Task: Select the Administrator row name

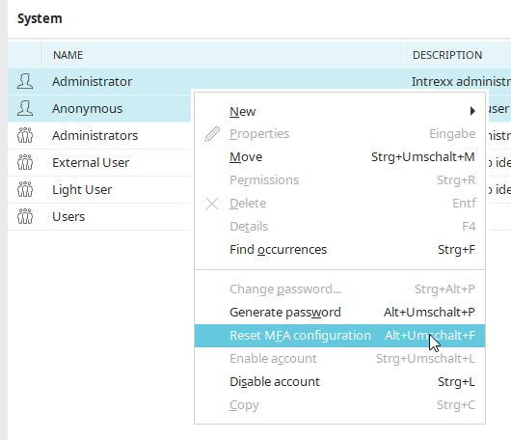Action: pyautogui.click(x=93, y=82)
